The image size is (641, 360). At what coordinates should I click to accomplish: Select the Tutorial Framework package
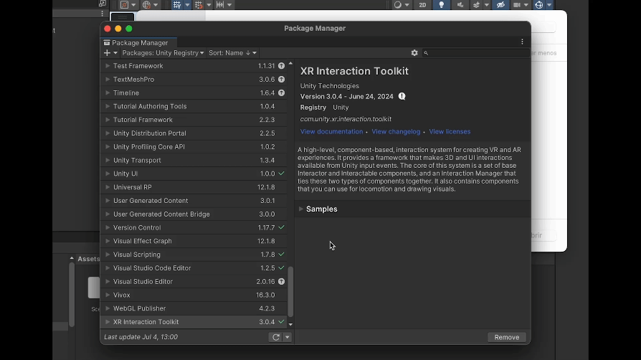(194, 120)
